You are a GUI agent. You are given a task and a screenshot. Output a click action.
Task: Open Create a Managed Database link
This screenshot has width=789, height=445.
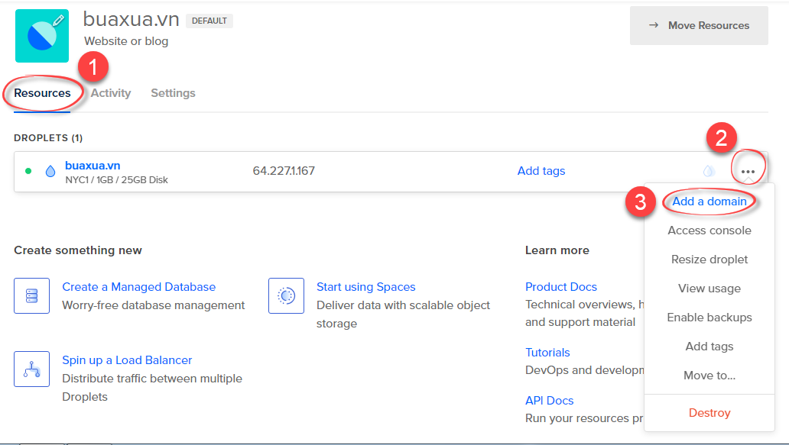[139, 287]
